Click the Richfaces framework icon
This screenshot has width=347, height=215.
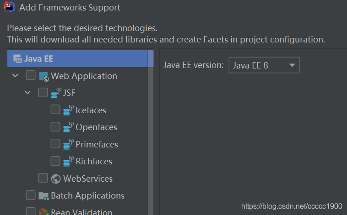coord(68,161)
